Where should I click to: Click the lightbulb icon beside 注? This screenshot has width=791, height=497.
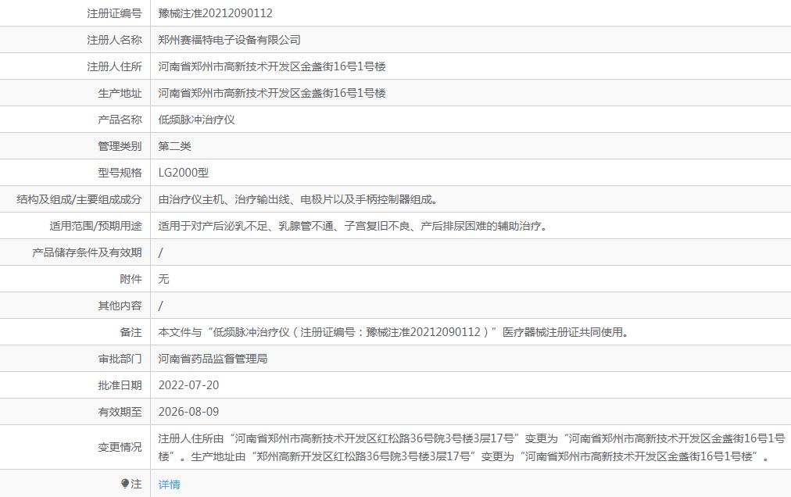125,484
